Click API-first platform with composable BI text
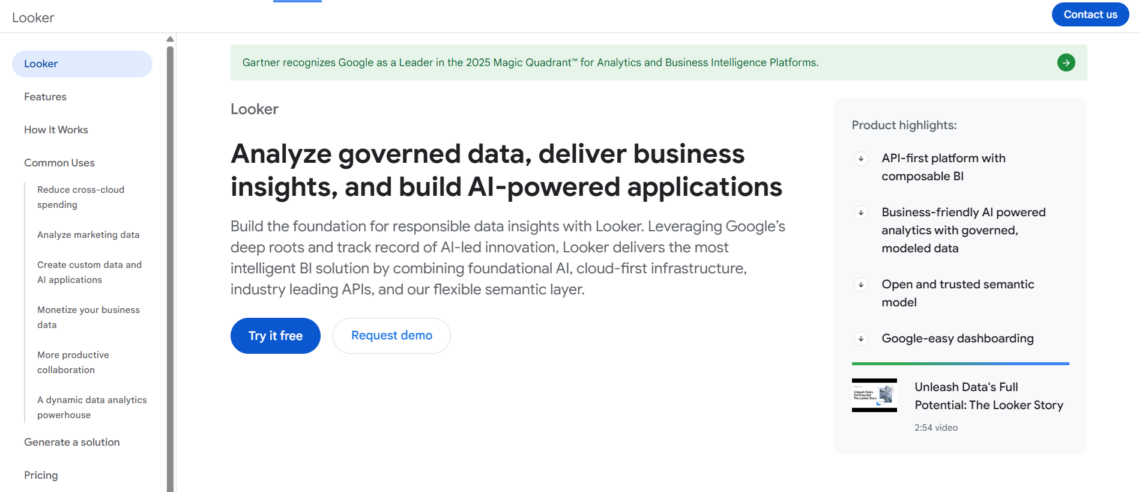 [943, 167]
